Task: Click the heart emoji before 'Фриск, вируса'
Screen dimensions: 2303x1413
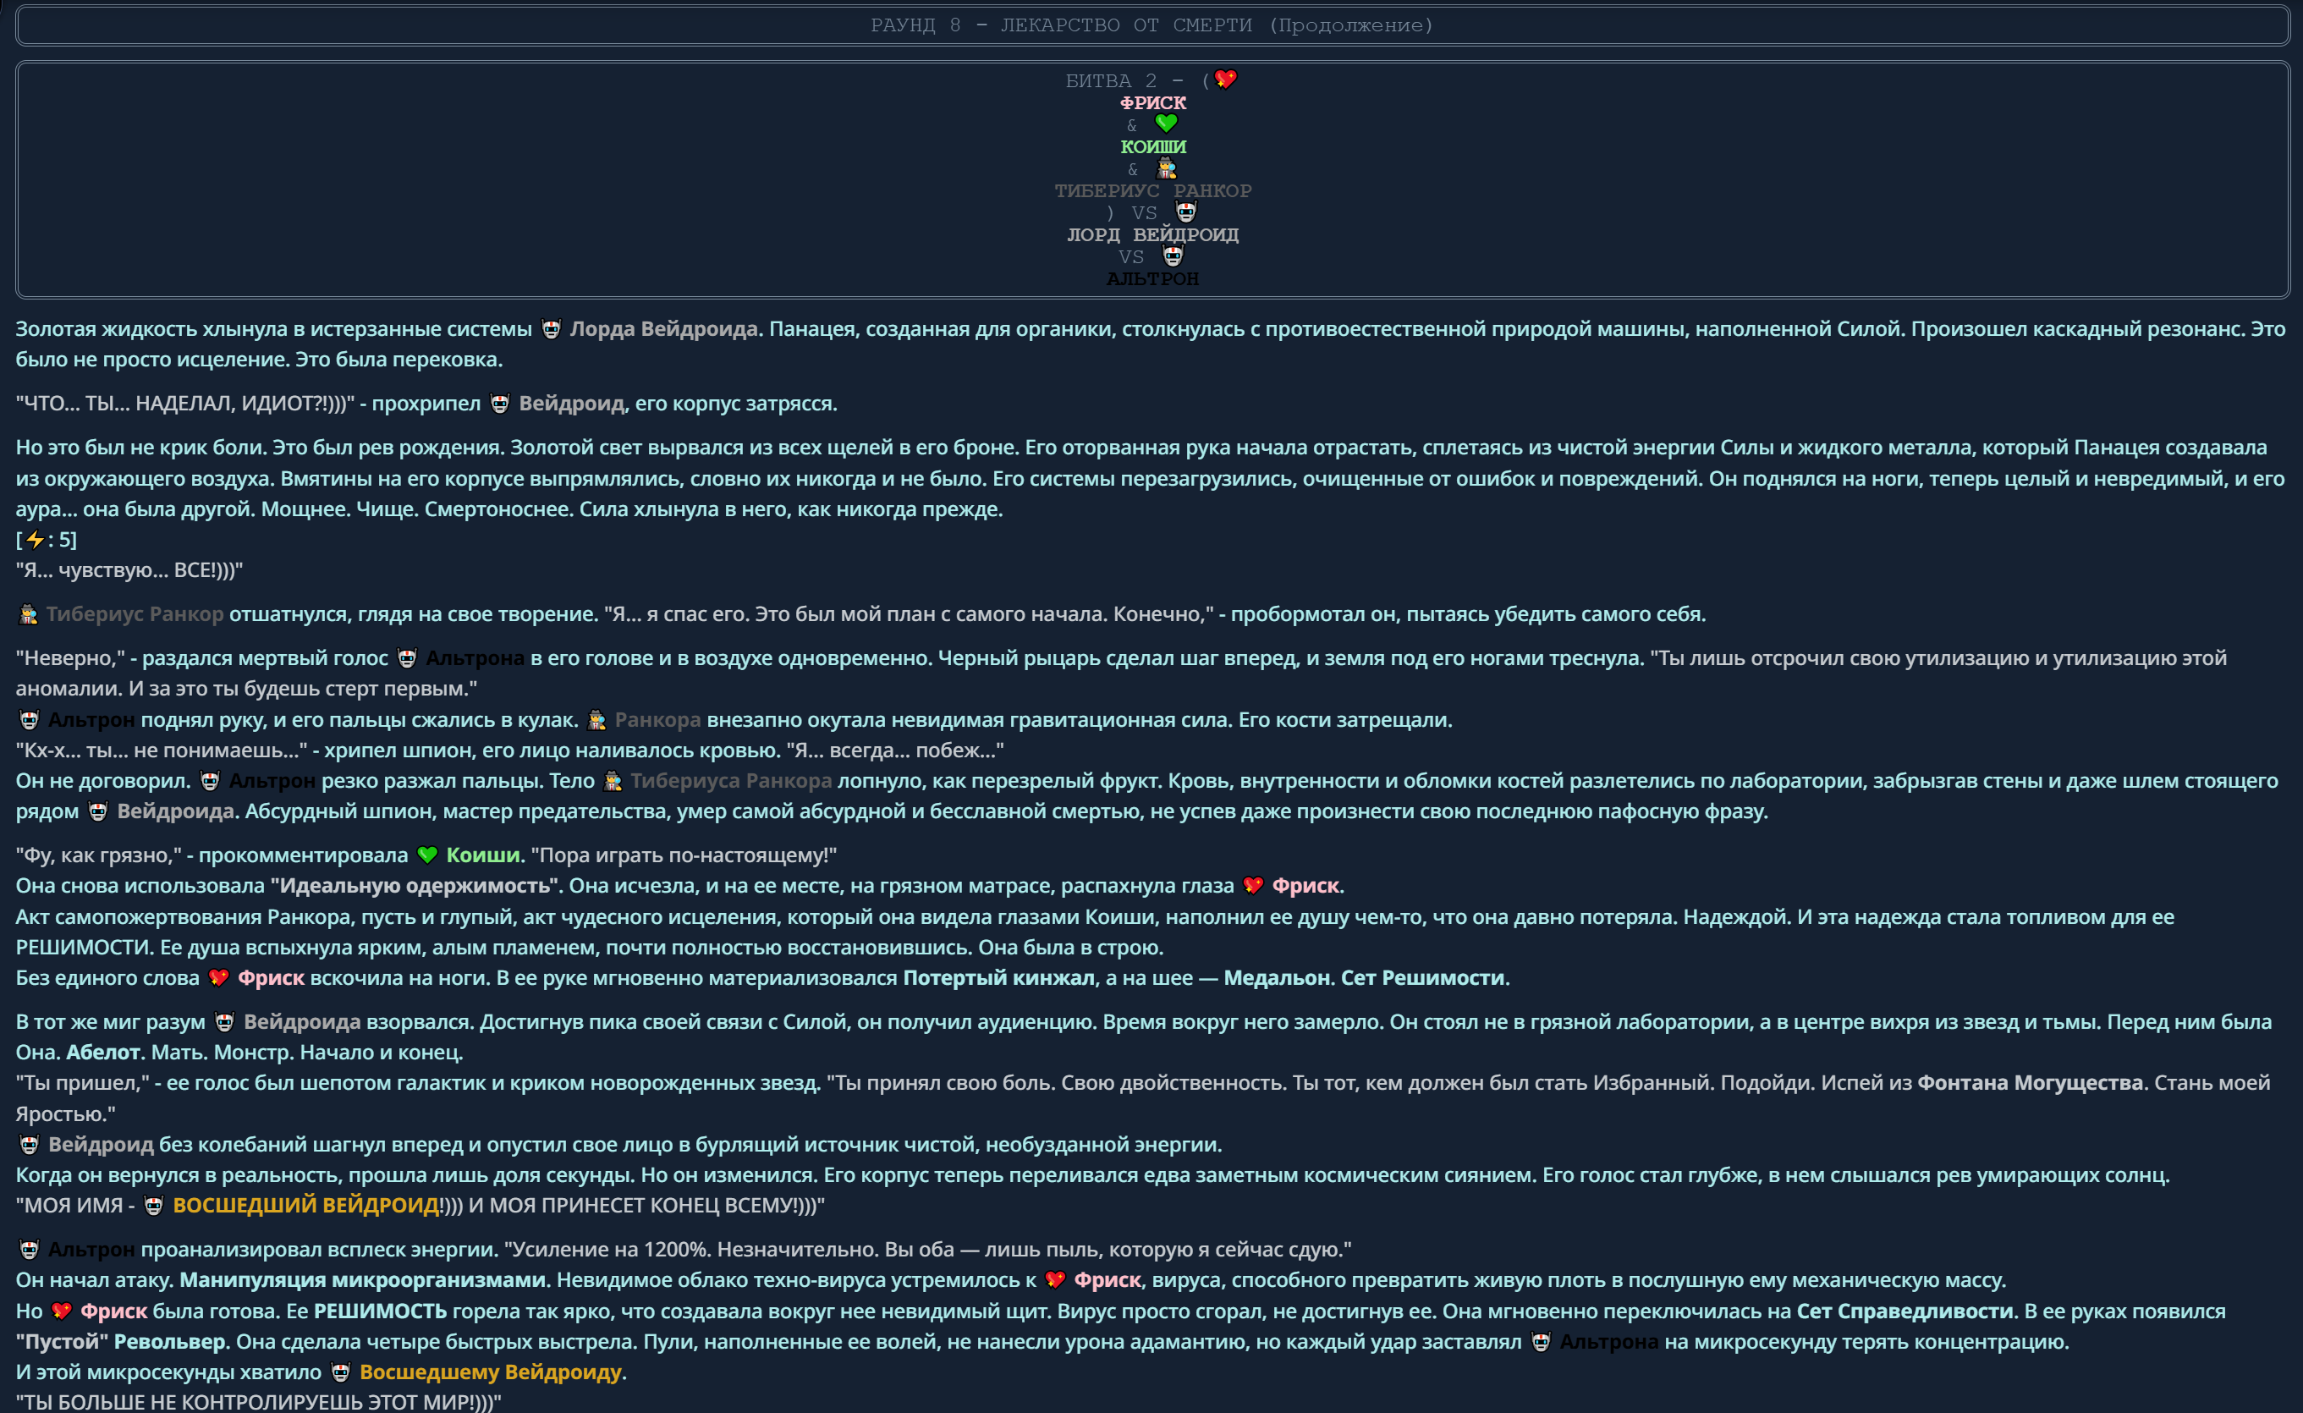Action: 1055,1280
